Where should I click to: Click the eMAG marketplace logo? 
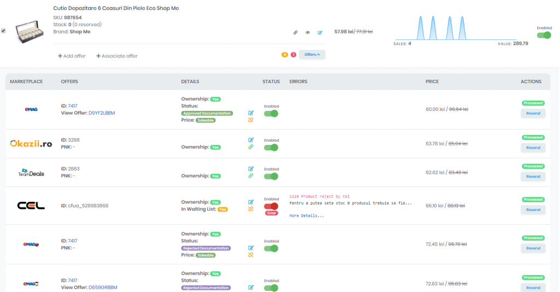[31, 109]
